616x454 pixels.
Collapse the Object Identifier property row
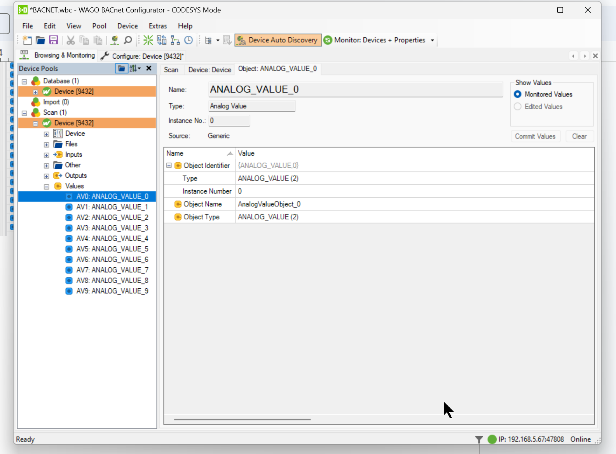tap(169, 165)
